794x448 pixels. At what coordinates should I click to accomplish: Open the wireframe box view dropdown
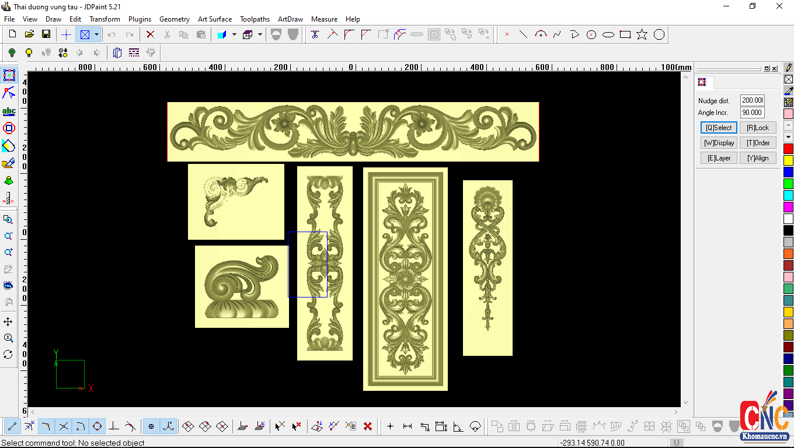(x=260, y=34)
